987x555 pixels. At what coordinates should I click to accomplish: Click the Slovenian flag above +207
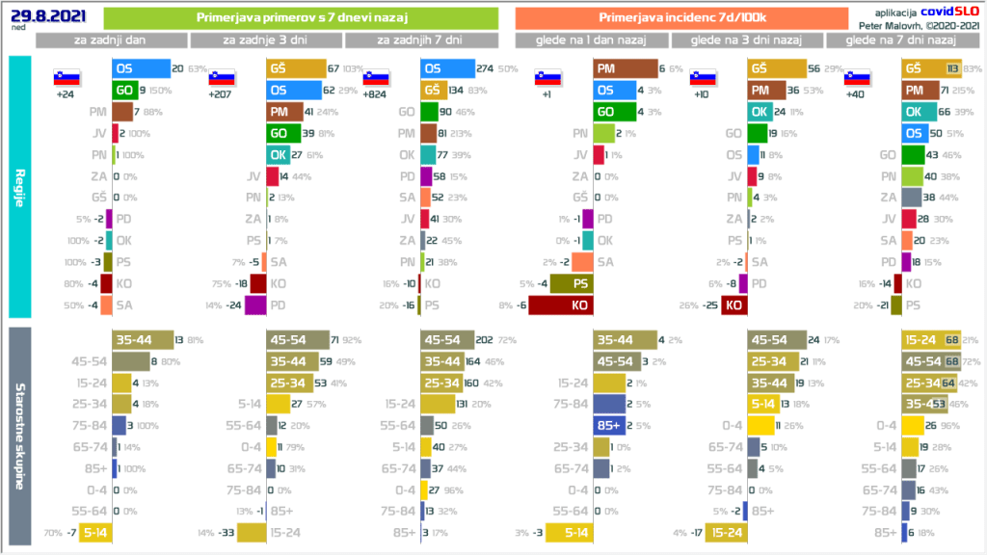pos(222,78)
